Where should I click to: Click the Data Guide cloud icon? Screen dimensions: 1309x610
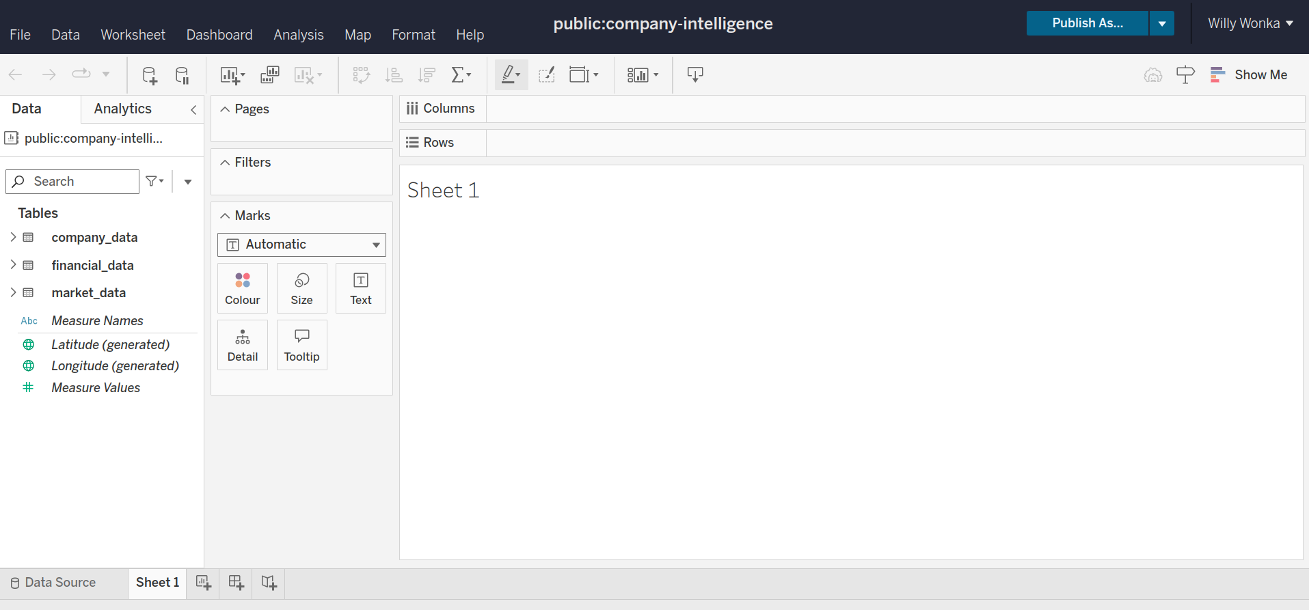tap(1153, 74)
